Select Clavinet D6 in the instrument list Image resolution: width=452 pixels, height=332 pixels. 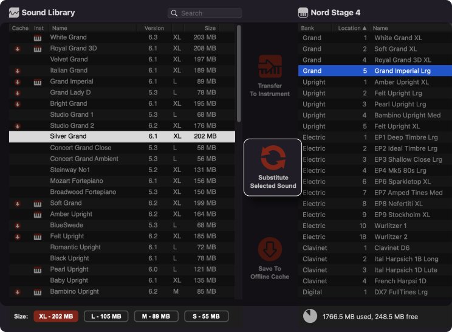pyautogui.click(x=375, y=247)
